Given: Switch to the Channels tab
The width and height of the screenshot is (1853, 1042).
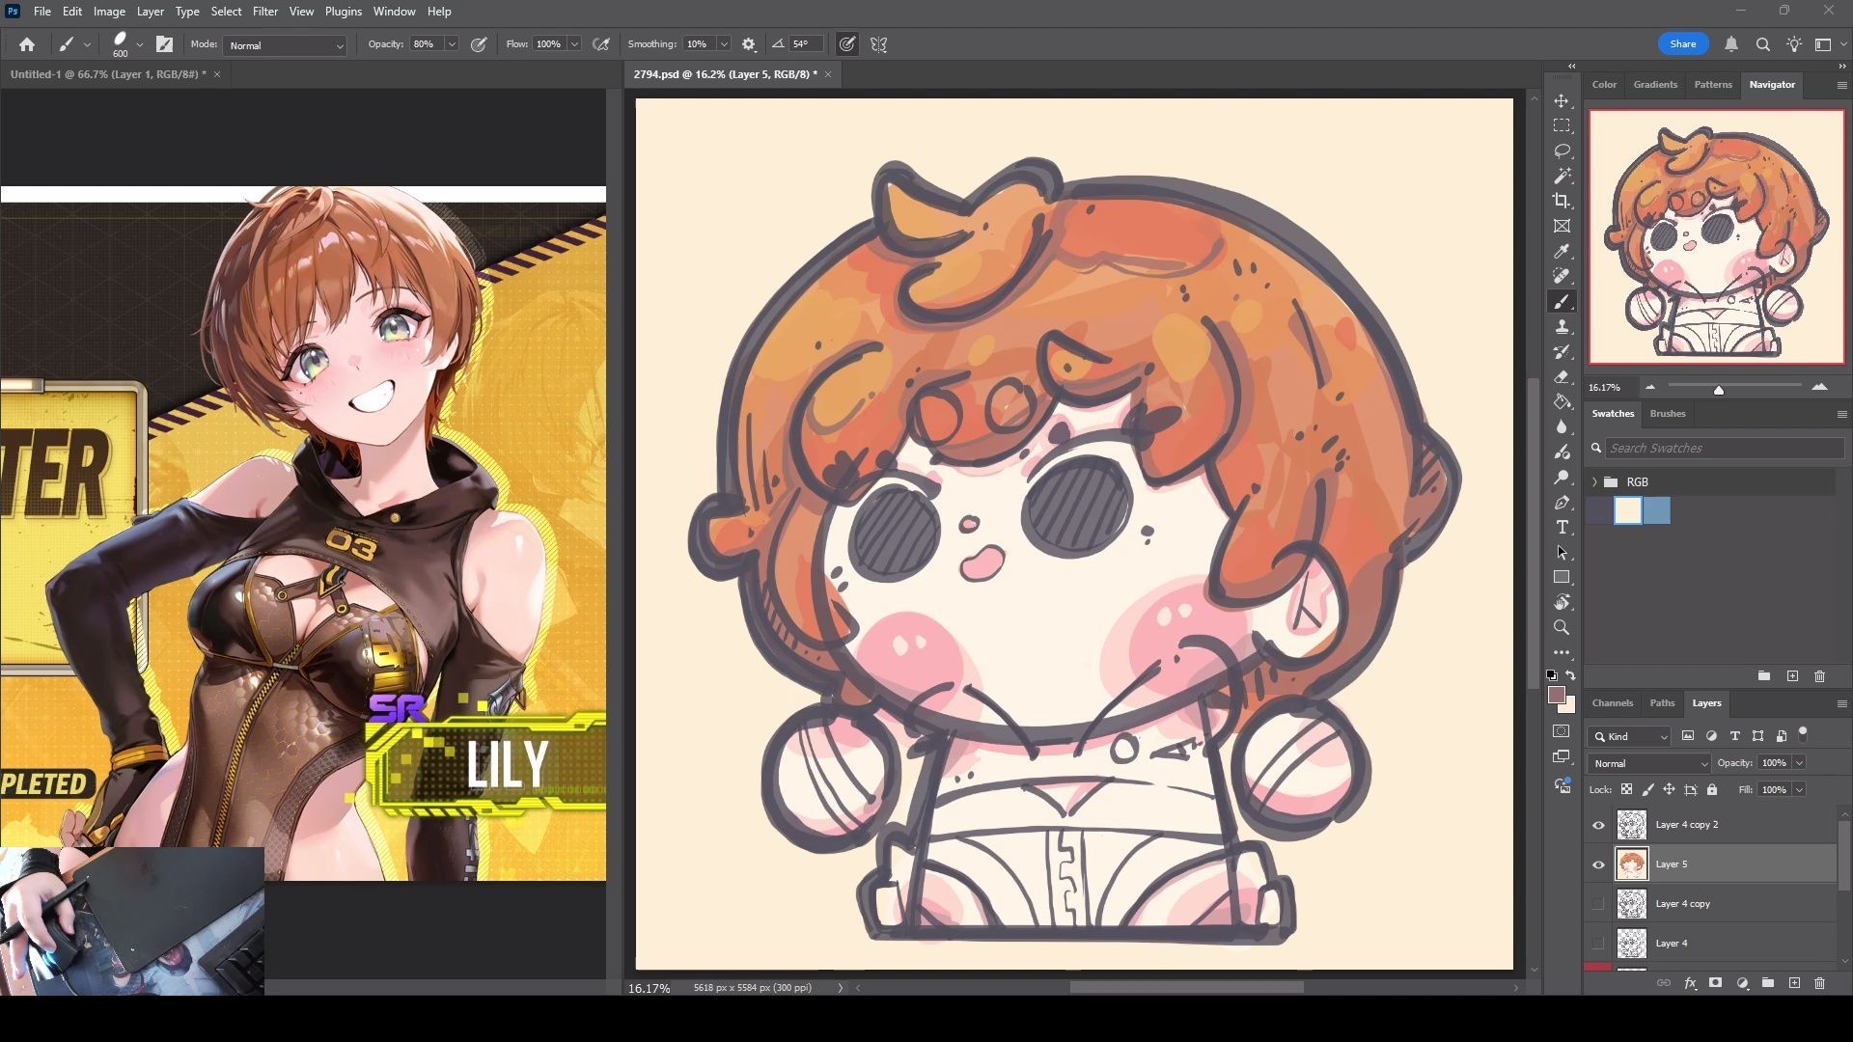Looking at the screenshot, I should (x=1612, y=702).
